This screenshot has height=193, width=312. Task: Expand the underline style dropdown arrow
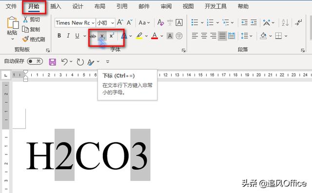click(x=84, y=36)
